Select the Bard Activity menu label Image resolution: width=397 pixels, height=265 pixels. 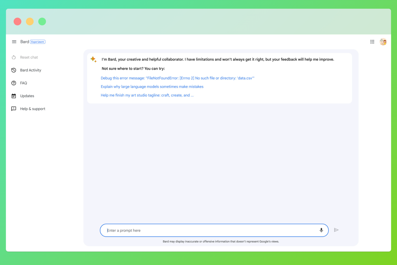point(31,70)
